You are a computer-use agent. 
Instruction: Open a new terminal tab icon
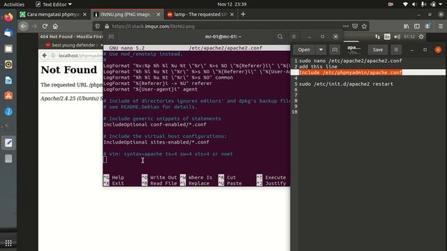[111, 37]
